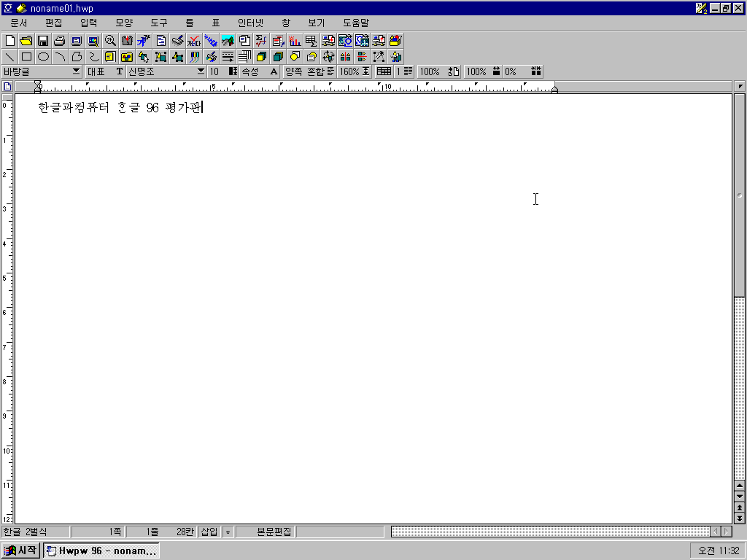Click the column count 1 selector
747x560 pixels.
(x=404, y=71)
